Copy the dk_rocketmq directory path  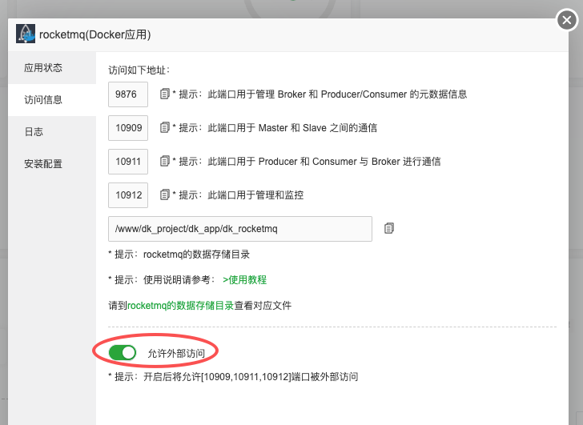389,228
